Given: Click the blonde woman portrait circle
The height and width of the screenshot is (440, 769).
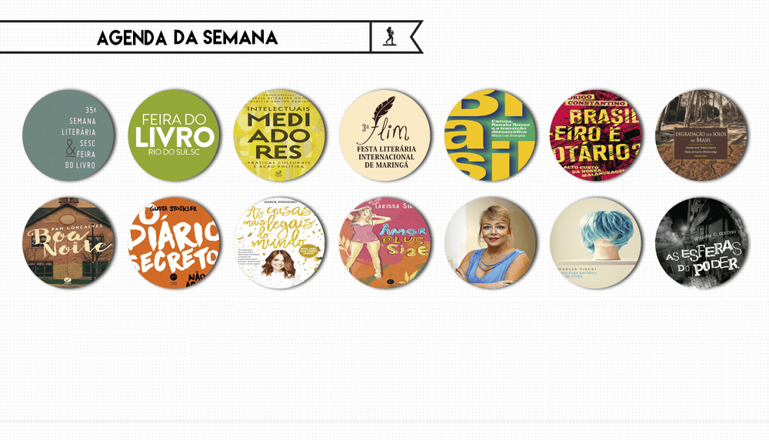Looking at the screenshot, I should (490, 243).
